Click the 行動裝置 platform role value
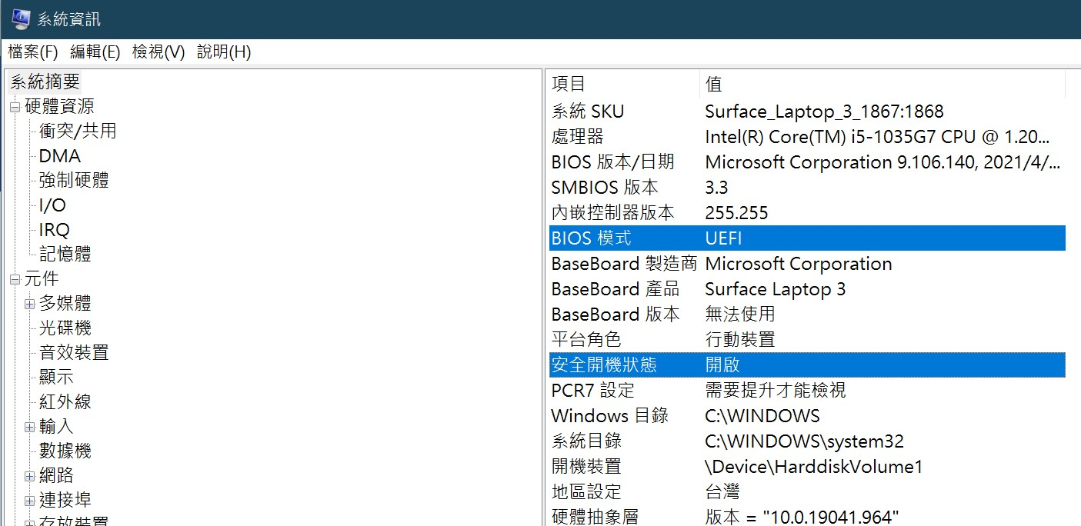 [x=740, y=339]
